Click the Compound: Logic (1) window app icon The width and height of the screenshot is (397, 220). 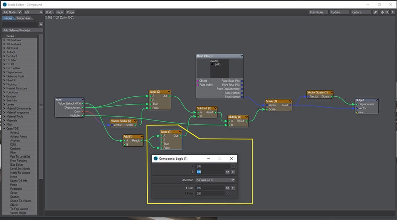tap(156, 159)
